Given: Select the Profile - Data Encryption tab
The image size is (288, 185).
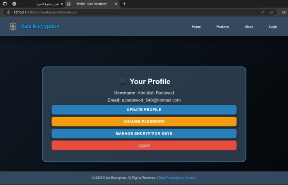Looking at the screenshot, I should 91,4.
